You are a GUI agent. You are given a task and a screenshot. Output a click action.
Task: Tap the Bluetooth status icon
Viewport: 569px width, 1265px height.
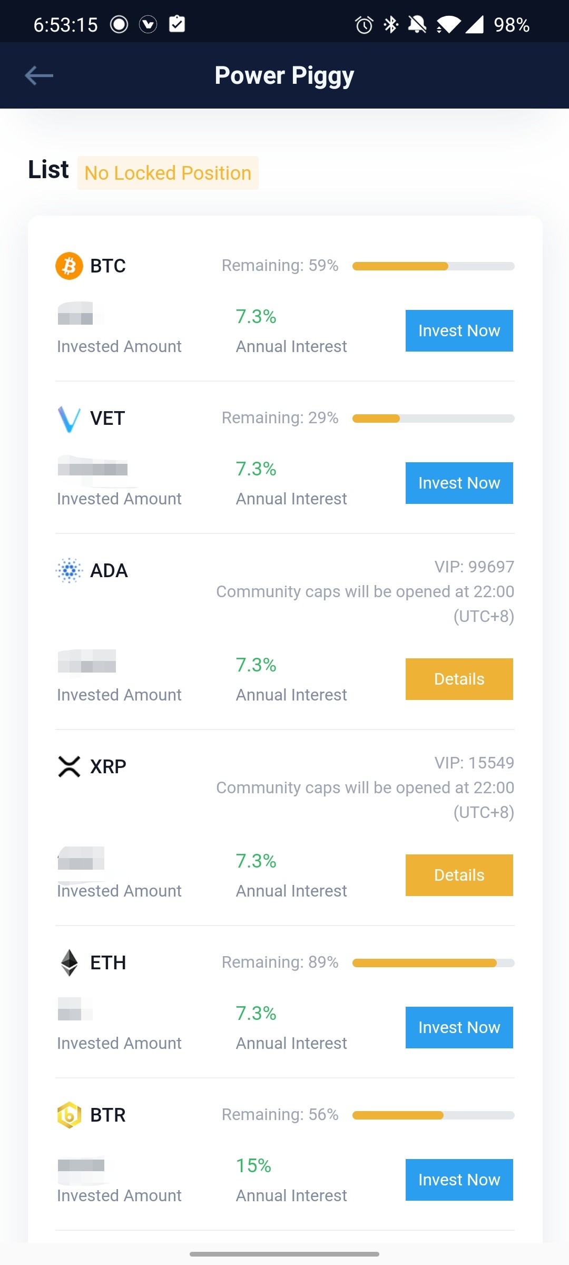click(391, 25)
